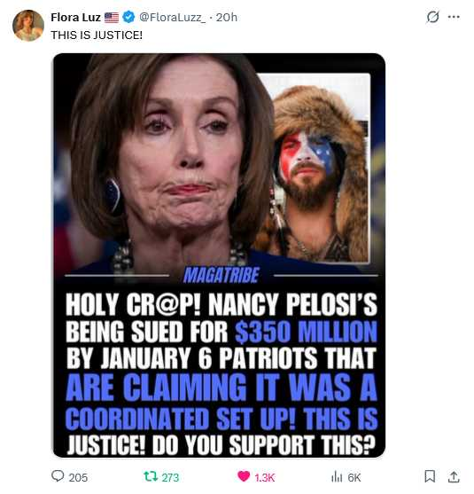Click the Flora Luz display name
Viewport: 474px width, 494px height.
(x=76, y=18)
